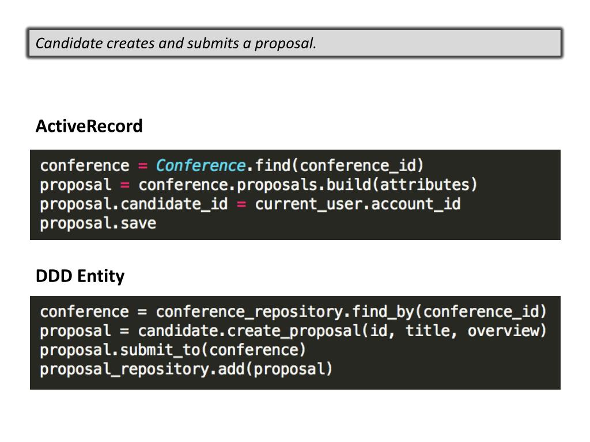Click the pink equals sign after 'proposal'
This screenshot has width=590, height=442.
coord(125,185)
